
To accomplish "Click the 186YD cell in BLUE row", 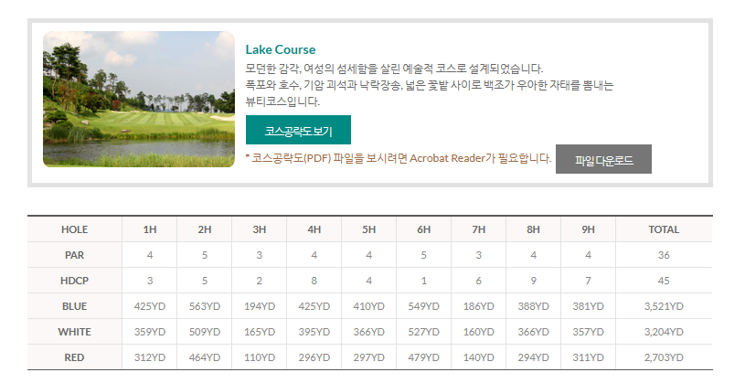I will tap(478, 306).
